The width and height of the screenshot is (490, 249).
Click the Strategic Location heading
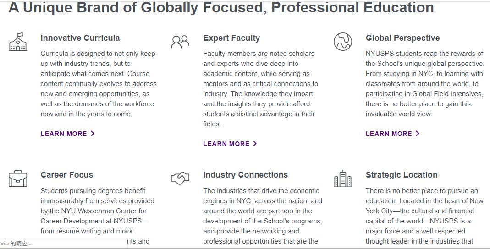pos(402,175)
